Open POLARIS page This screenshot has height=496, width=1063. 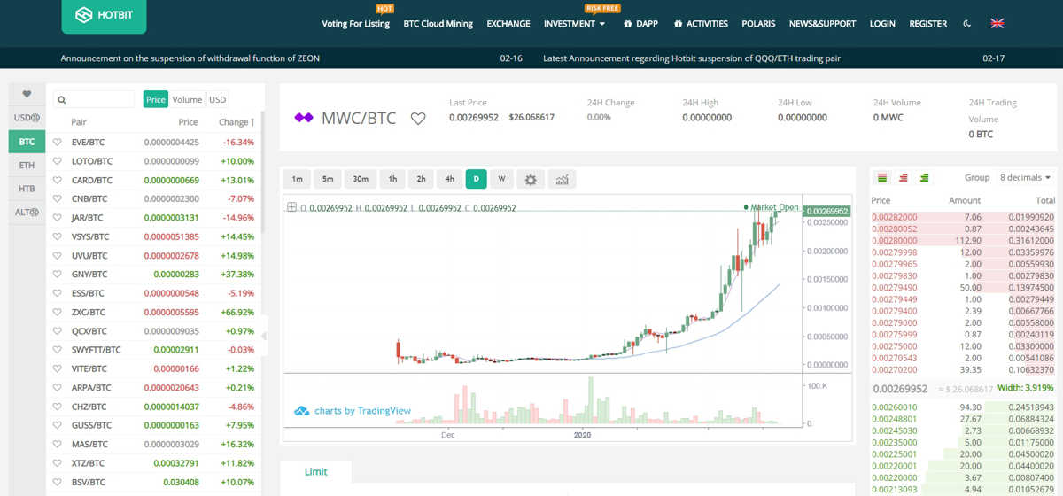[758, 24]
